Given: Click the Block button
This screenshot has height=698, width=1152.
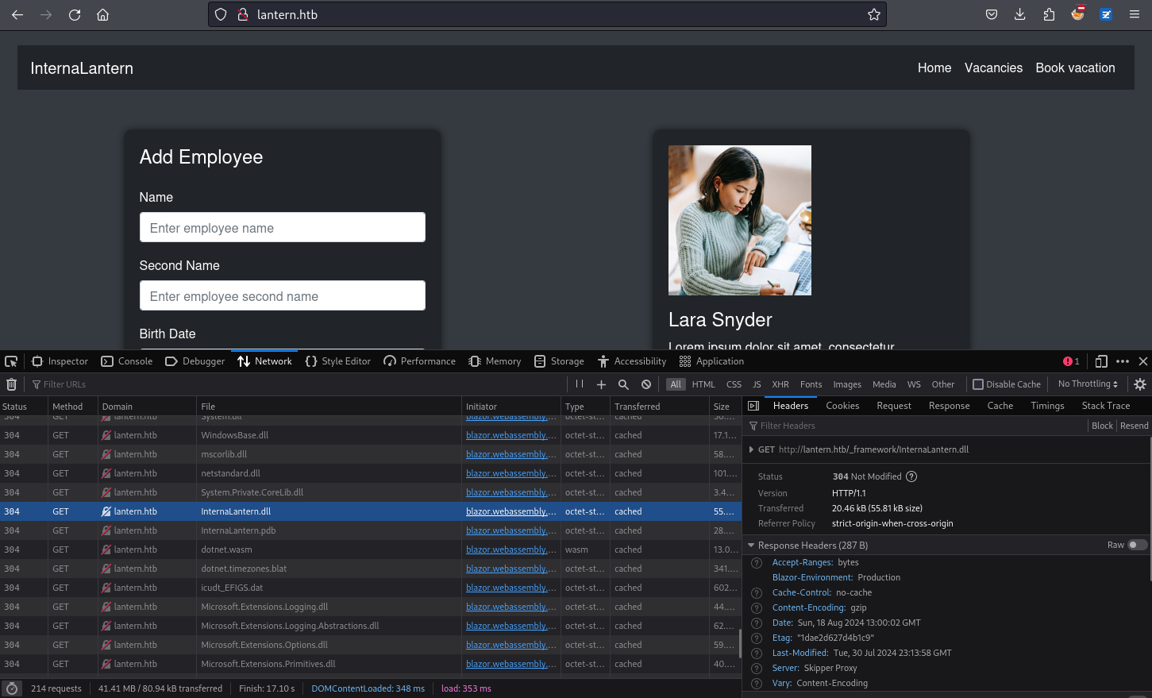Looking at the screenshot, I should [x=1102, y=426].
